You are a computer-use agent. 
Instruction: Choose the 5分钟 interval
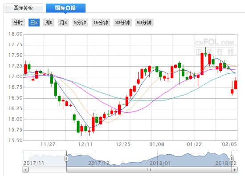80,23
